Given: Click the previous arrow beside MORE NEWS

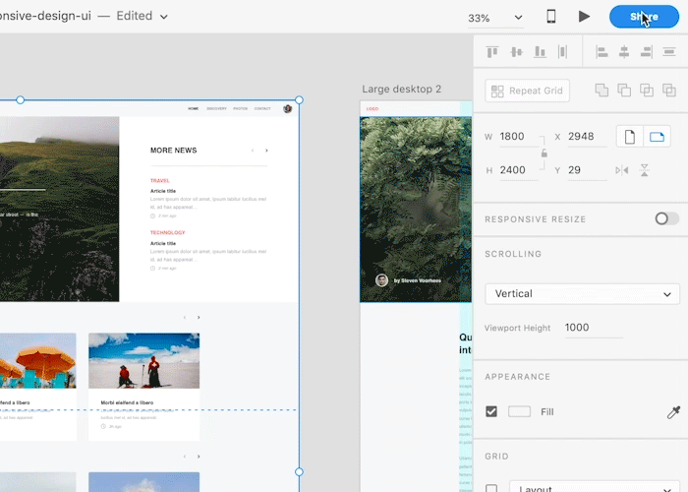Looking at the screenshot, I should [x=253, y=151].
